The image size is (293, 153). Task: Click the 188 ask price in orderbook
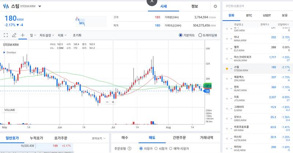pyautogui.click(x=55, y=146)
